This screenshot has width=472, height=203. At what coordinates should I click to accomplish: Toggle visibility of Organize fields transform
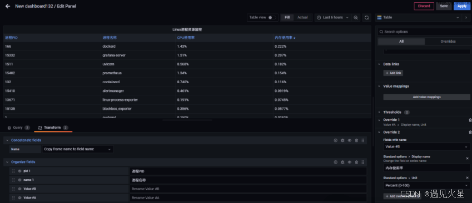click(350, 162)
